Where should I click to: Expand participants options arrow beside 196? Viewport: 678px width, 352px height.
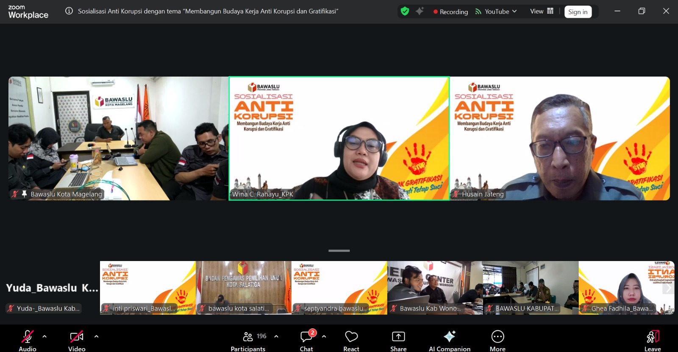point(276,337)
